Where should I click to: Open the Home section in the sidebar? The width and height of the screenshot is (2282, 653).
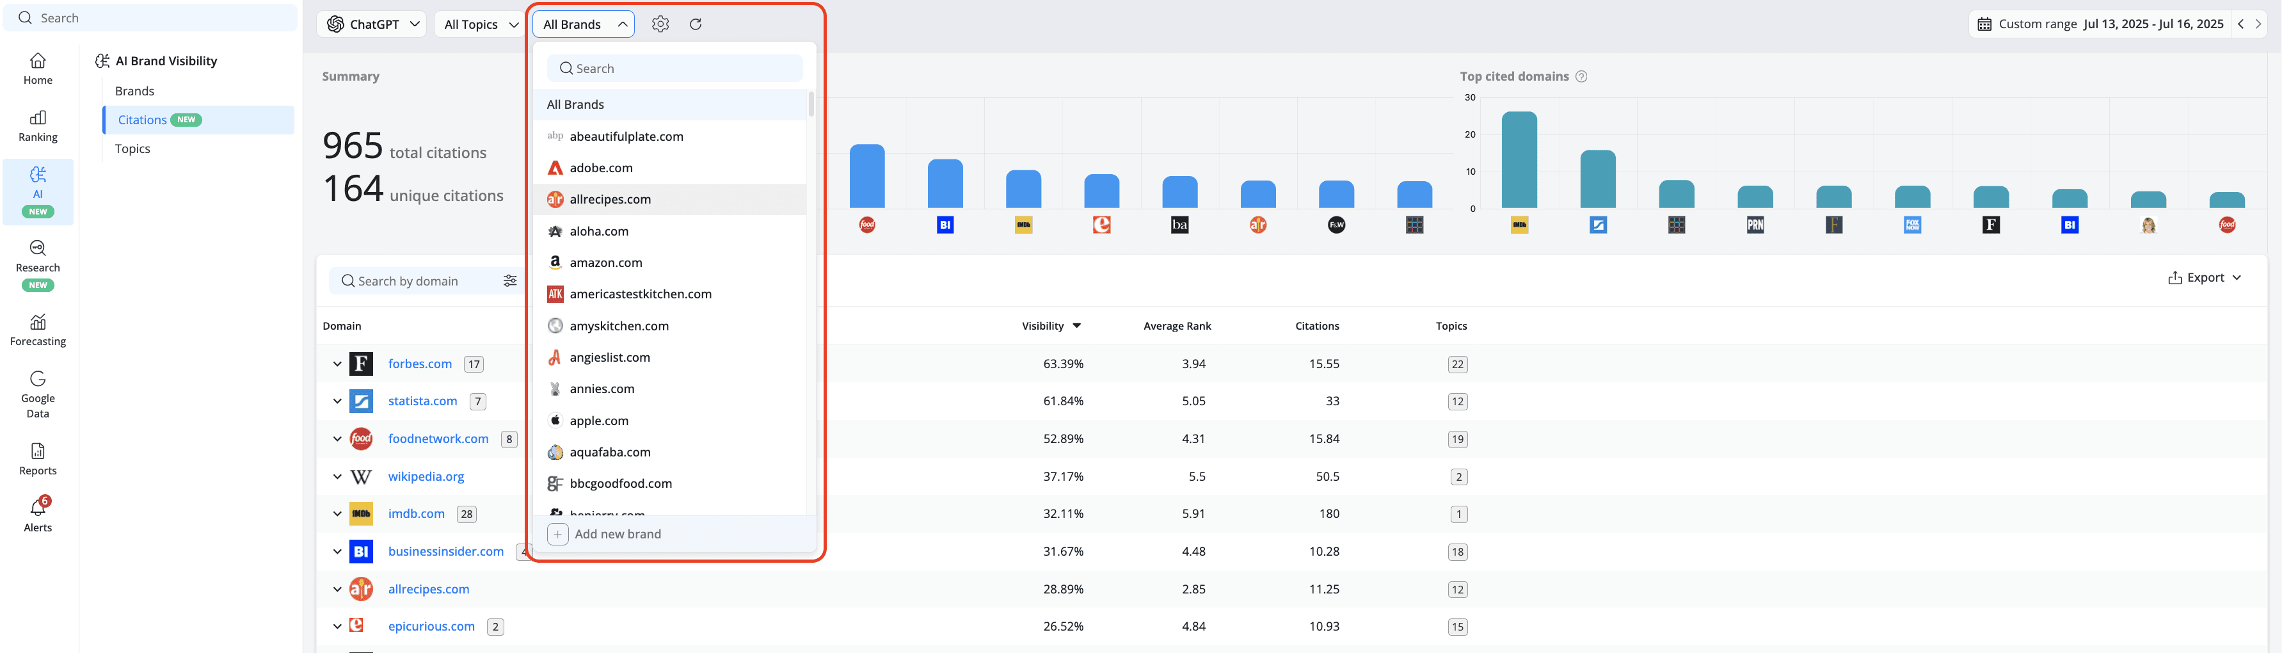(x=38, y=69)
